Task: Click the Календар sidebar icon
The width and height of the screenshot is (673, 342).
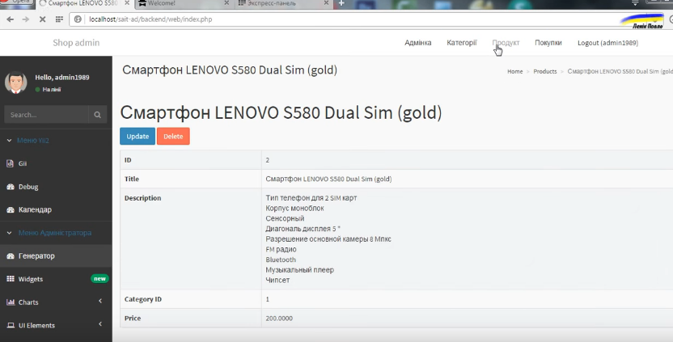Action: pyautogui.click(x=11, y=210)
